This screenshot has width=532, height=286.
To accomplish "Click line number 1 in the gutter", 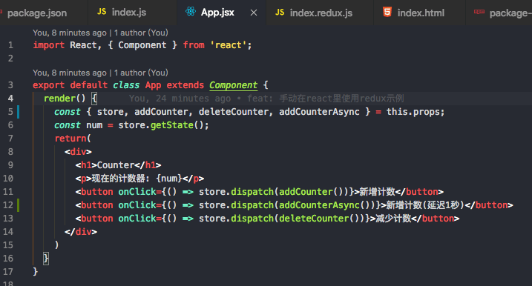I will point(11,45).
